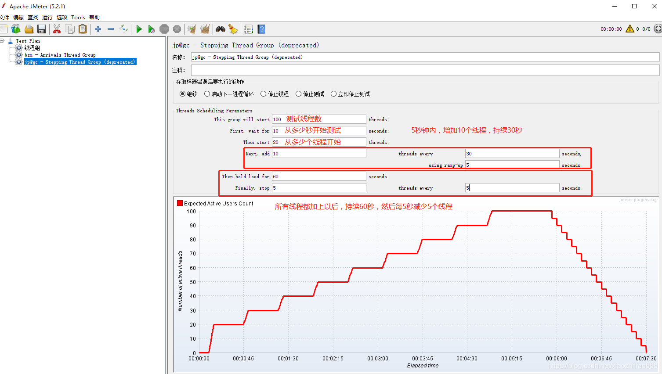The width and height of the screenshot is (662, 374).
Task: Click the remote-engines status icon at toolbar end
Action: 658,29
